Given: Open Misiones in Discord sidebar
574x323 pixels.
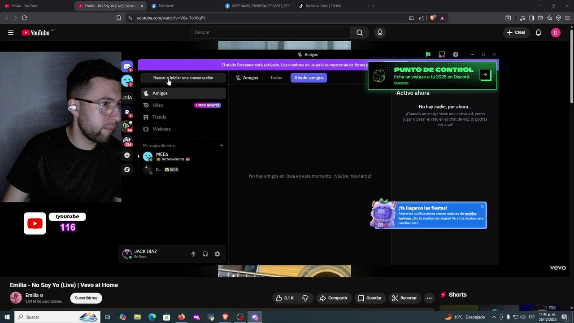Looking at the screenshot, I should coord(183,129).
